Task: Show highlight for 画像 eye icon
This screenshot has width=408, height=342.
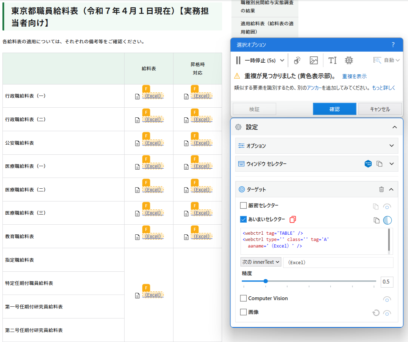Action: [387, 313]
